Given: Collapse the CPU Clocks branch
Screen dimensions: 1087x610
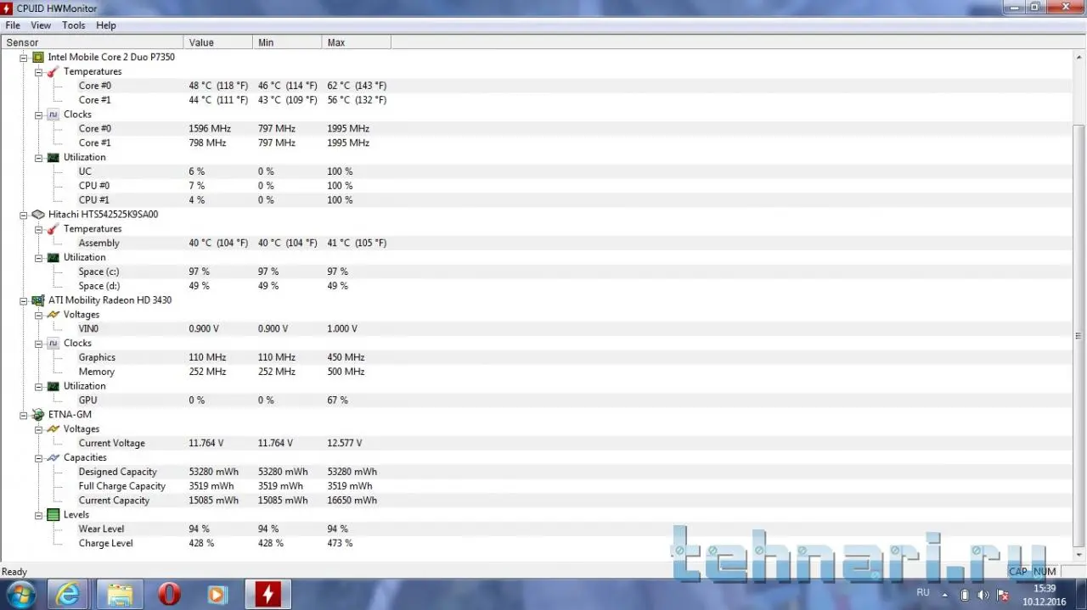Looking at the screenshot, I should point(39,115).
